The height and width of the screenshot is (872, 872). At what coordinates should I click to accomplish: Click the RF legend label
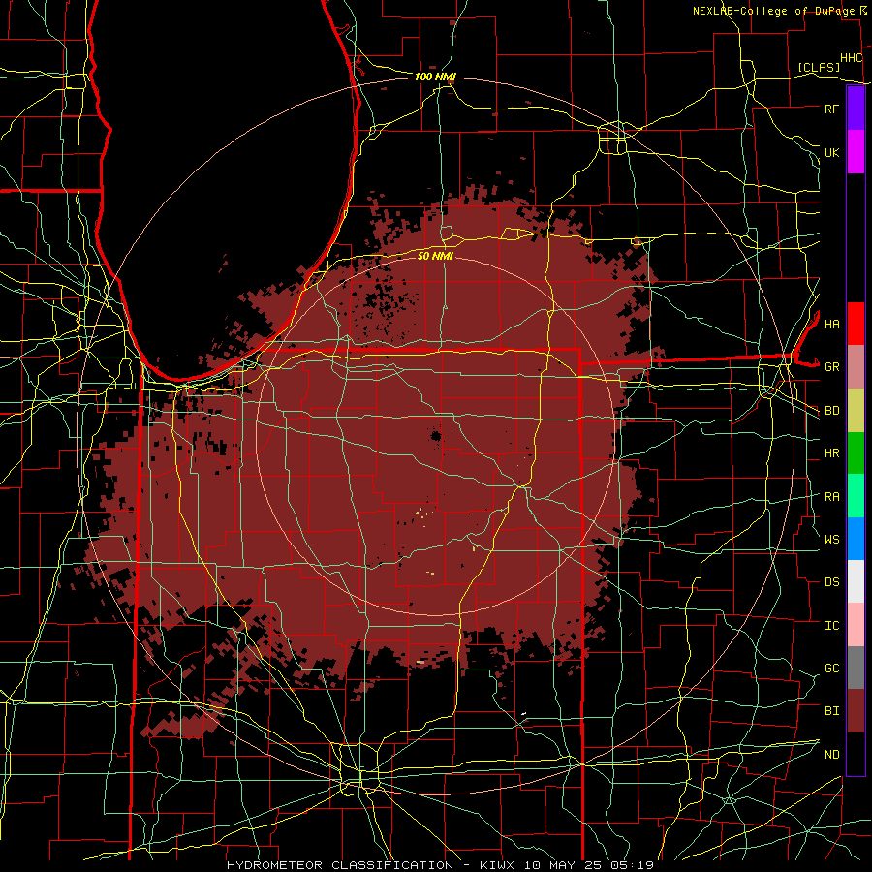tap(831, 109)
